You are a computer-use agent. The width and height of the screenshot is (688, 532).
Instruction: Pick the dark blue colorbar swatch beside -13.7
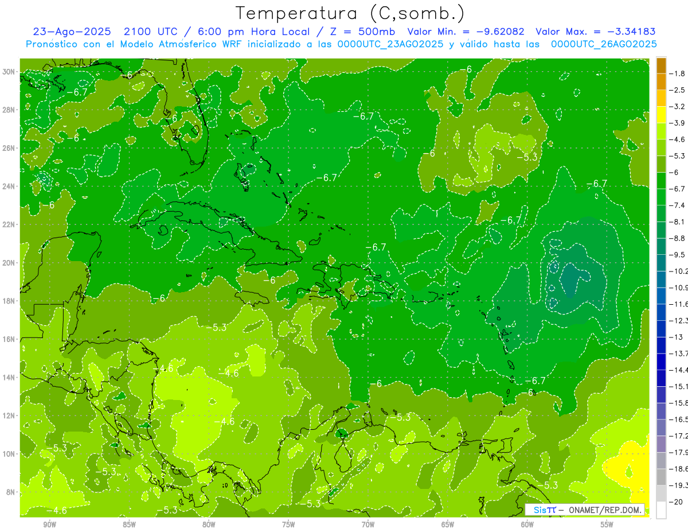click(x=661, y=345)
